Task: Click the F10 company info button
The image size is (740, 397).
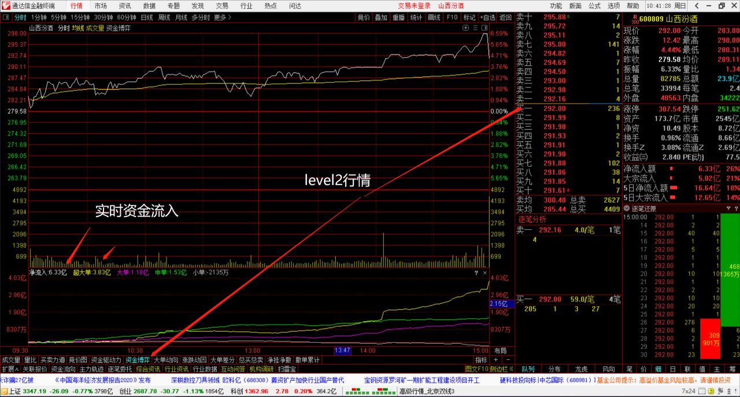Action: click(452, 17)
